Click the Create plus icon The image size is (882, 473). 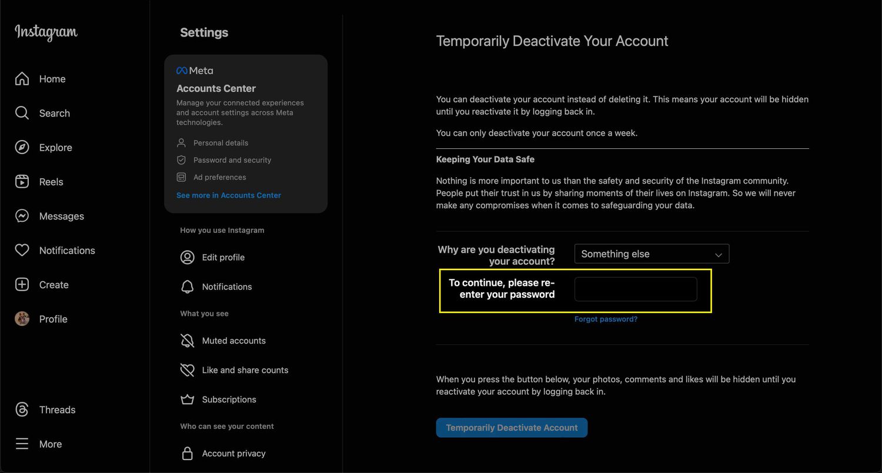(22, 285)
